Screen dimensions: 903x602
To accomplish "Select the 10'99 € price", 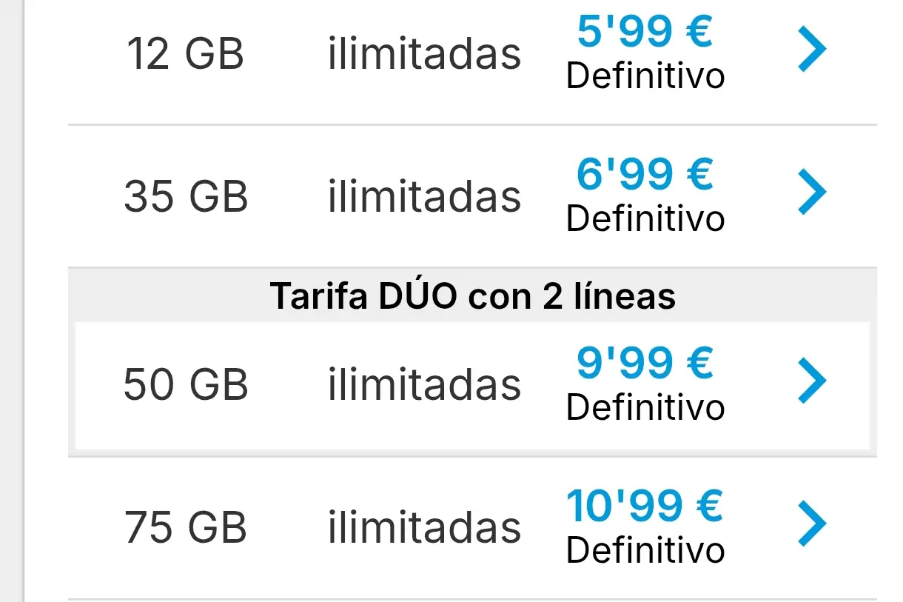I will coord(645,506).
